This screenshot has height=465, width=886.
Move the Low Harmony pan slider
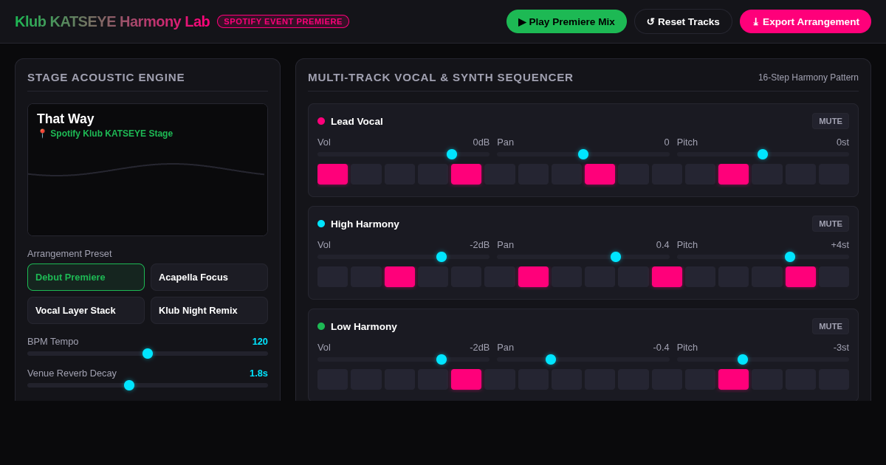pyautogui.click(x=583, y=359)
